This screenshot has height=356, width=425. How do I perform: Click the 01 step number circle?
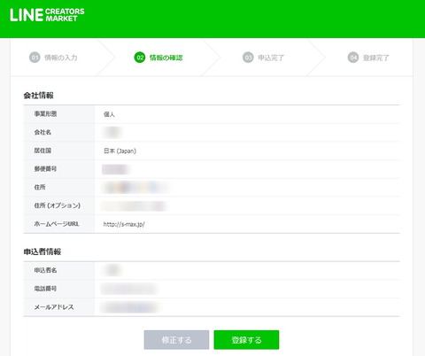click(x=35, y=58)
